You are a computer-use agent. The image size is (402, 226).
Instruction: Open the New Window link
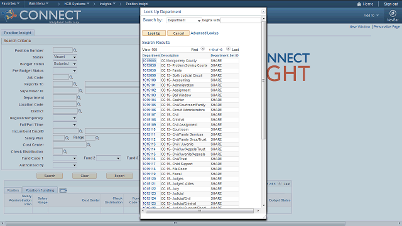click(x=360, y=26)
